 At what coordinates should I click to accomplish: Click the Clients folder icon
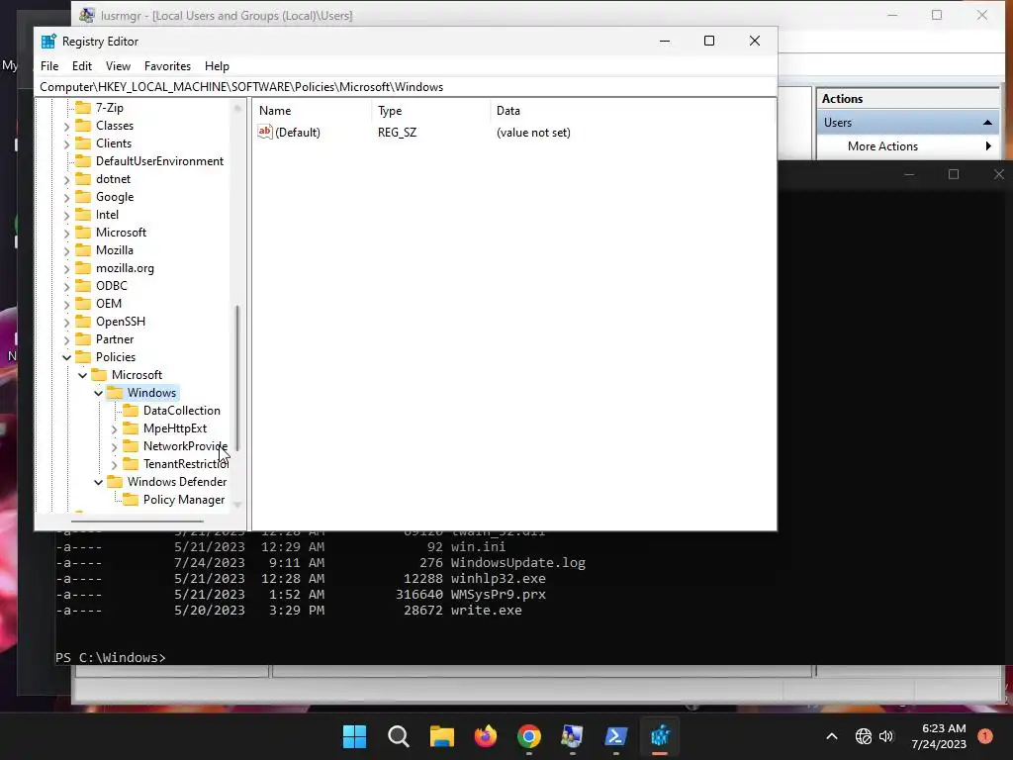point(83,143)
